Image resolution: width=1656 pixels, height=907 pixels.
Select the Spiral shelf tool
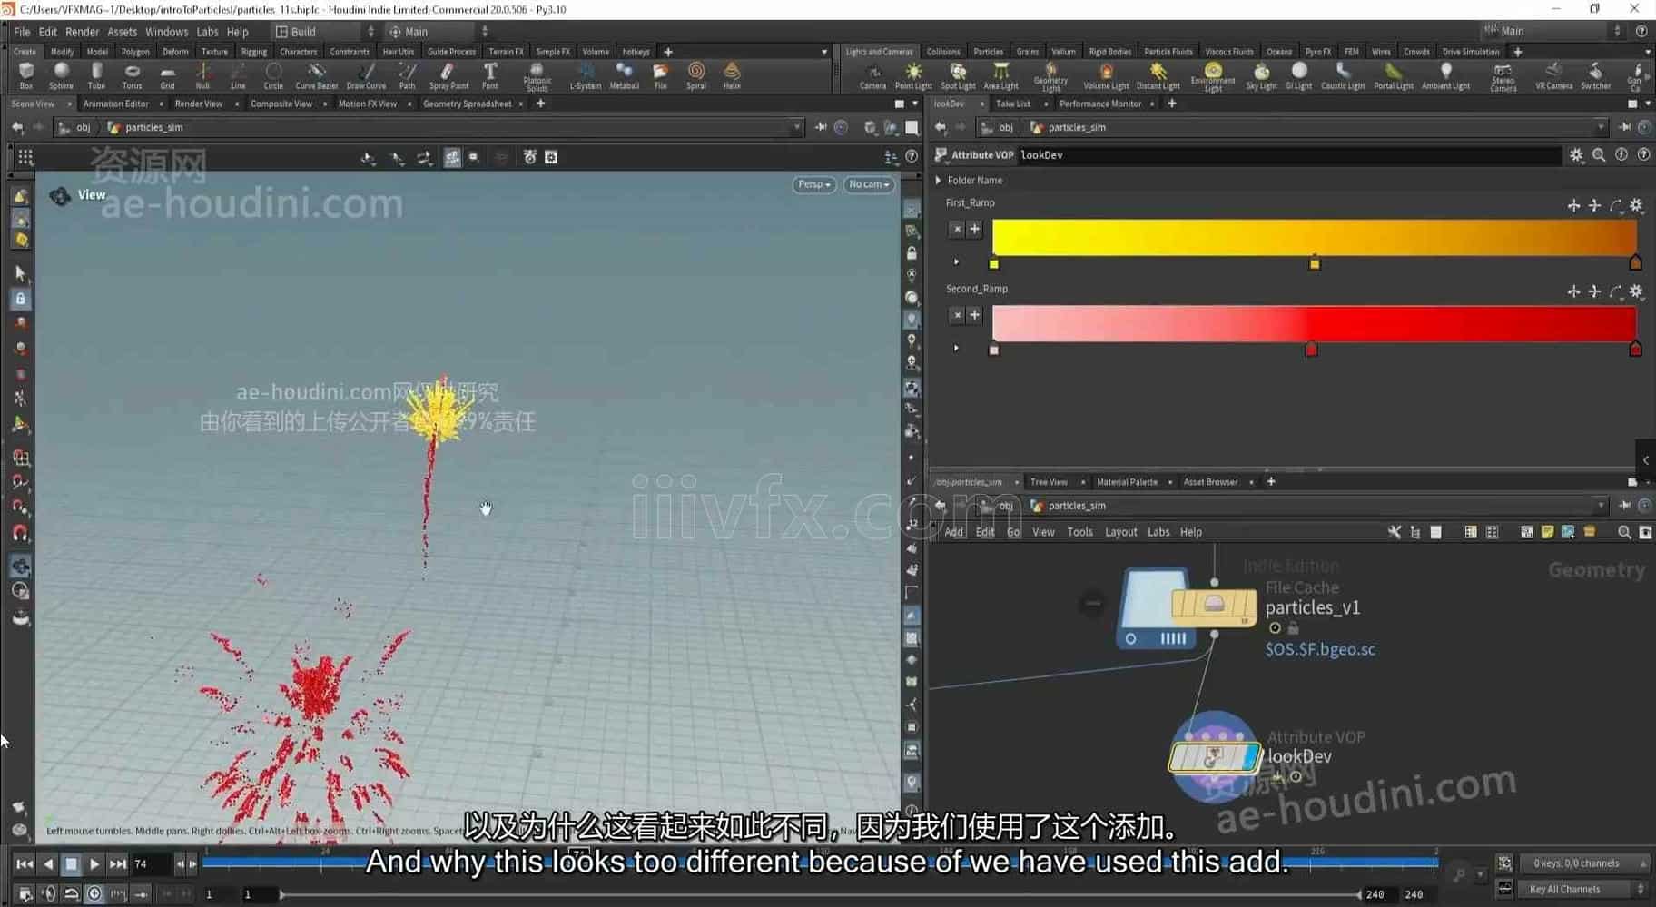(695, 75)
